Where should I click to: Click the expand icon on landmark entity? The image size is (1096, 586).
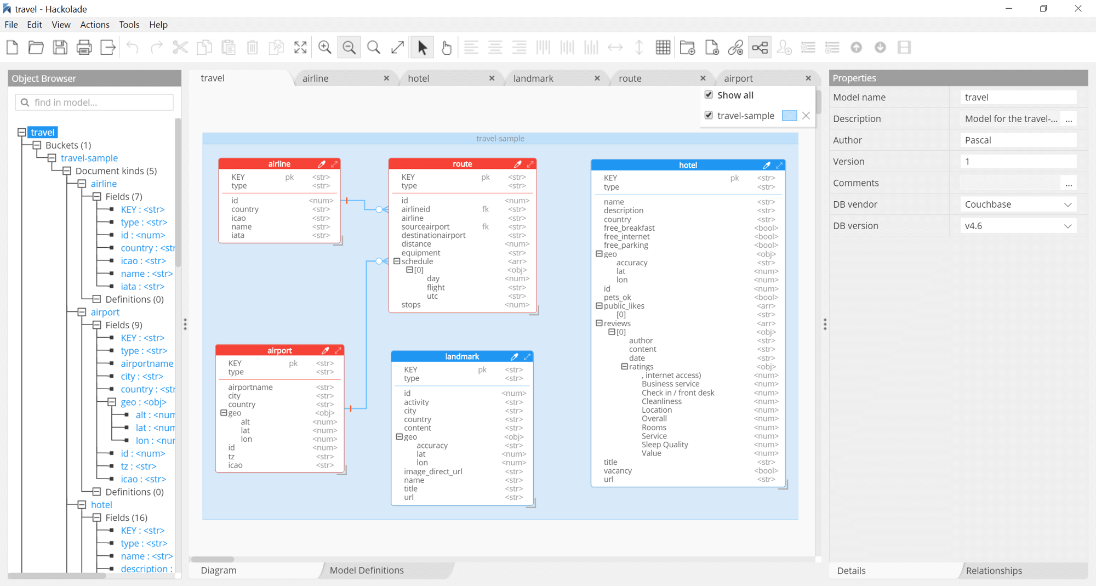(527, 356)
